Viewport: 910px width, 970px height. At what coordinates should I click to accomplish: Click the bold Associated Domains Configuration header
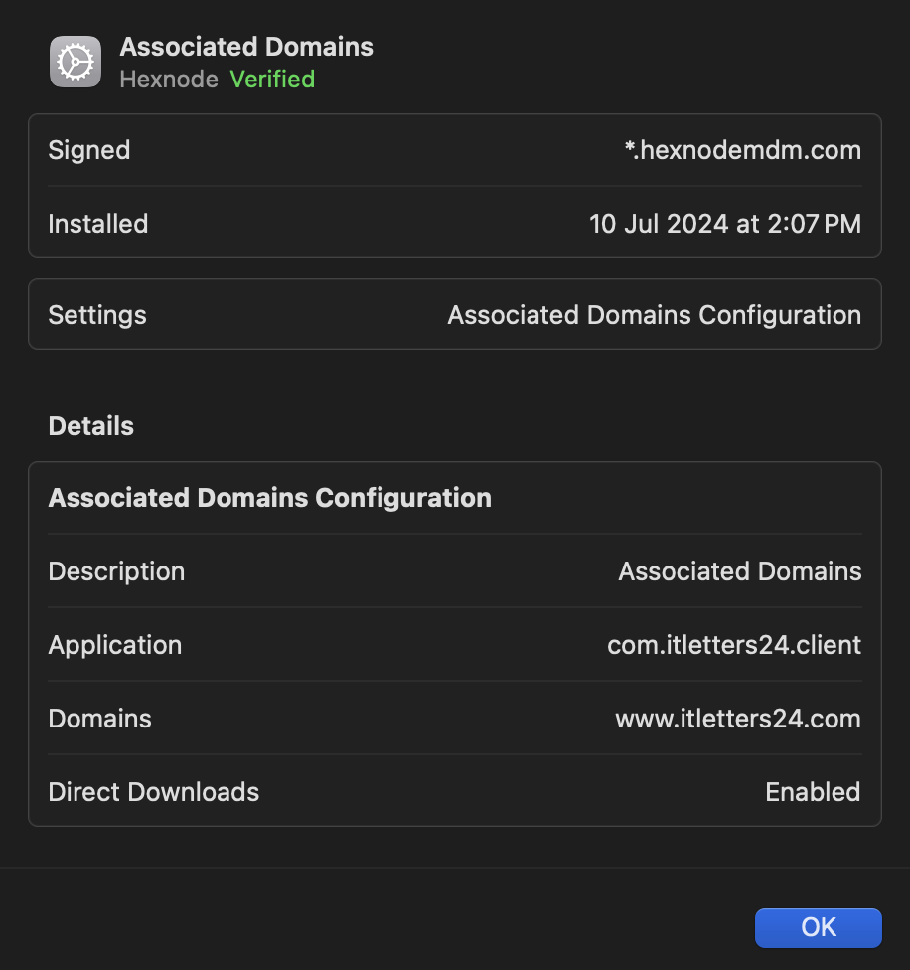pyautogui.click(x=269, y=497)
